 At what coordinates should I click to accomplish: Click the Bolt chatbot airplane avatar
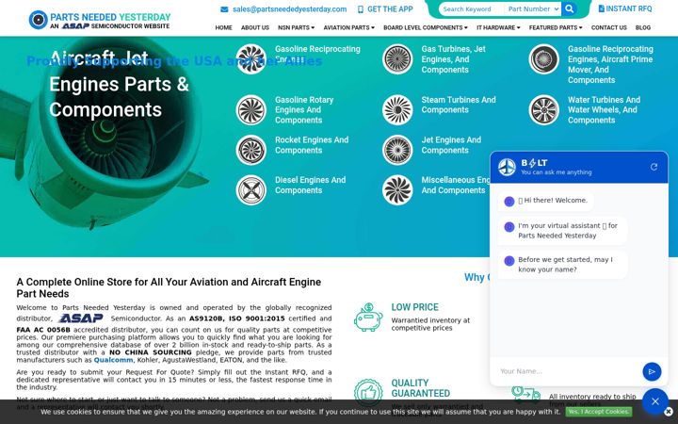point(507,167)
